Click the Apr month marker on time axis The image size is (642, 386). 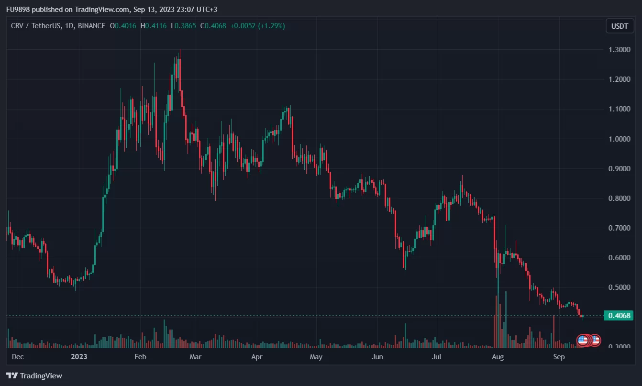coord(257,357)
